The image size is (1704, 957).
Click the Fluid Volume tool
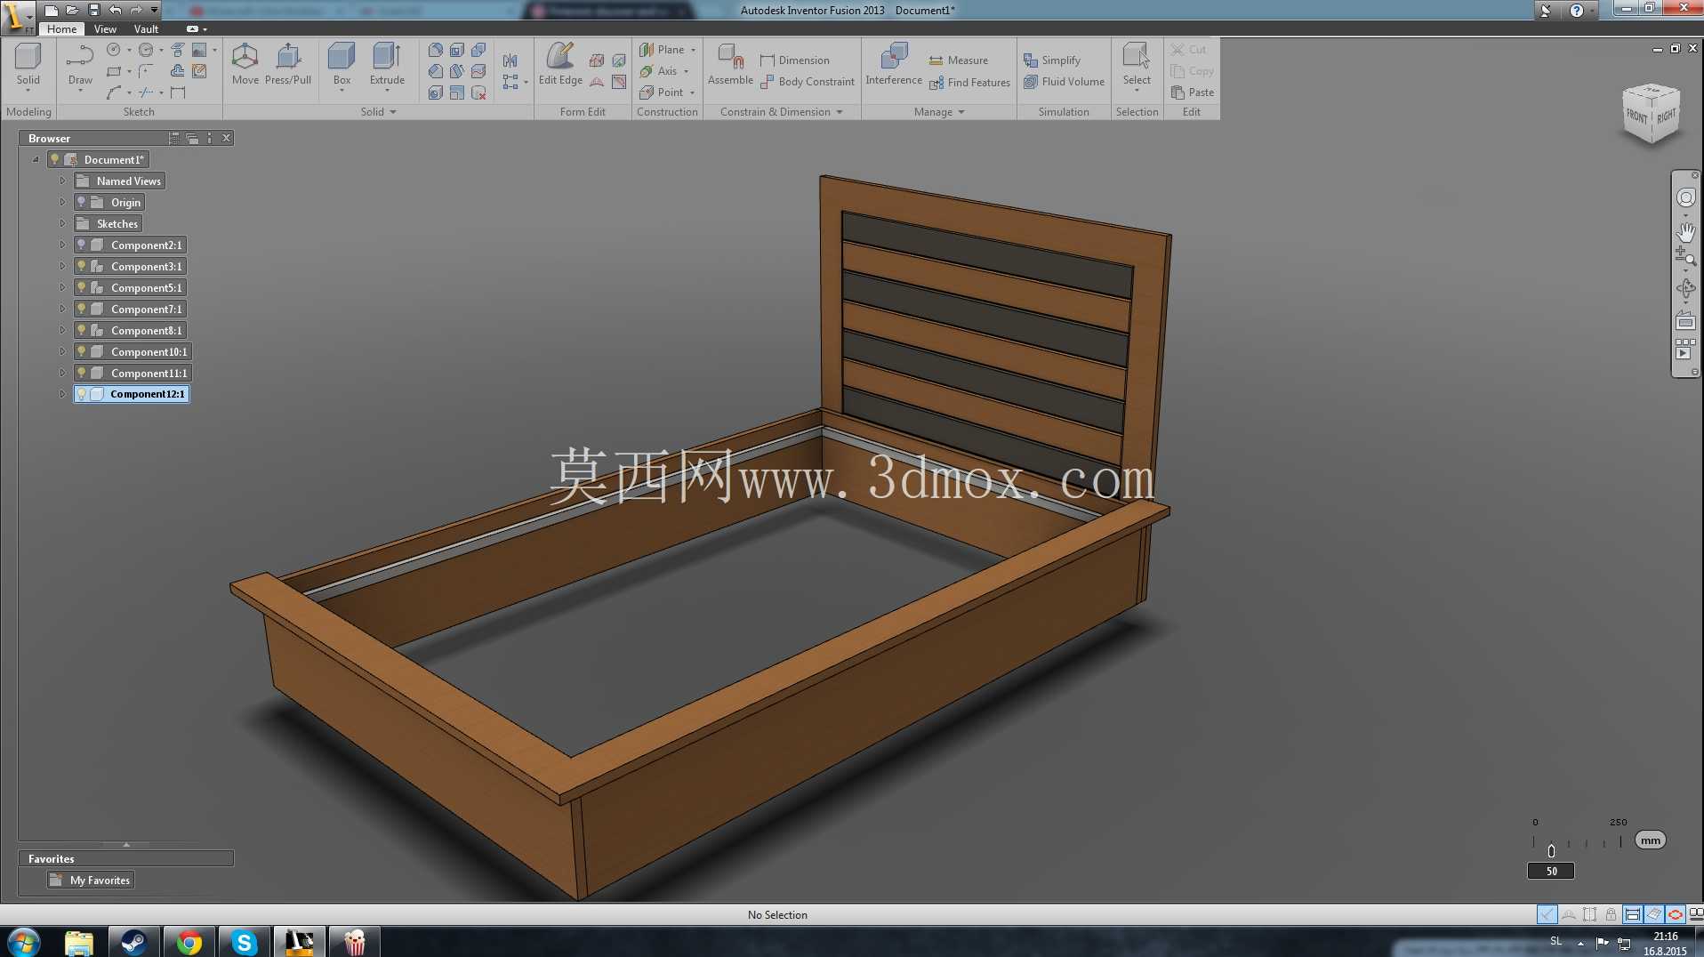pos(1064,82)
